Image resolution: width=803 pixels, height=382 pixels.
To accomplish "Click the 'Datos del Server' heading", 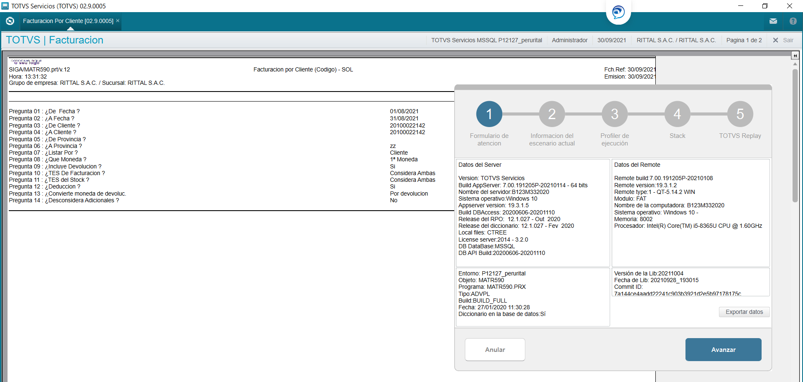I will pos(480,165).
